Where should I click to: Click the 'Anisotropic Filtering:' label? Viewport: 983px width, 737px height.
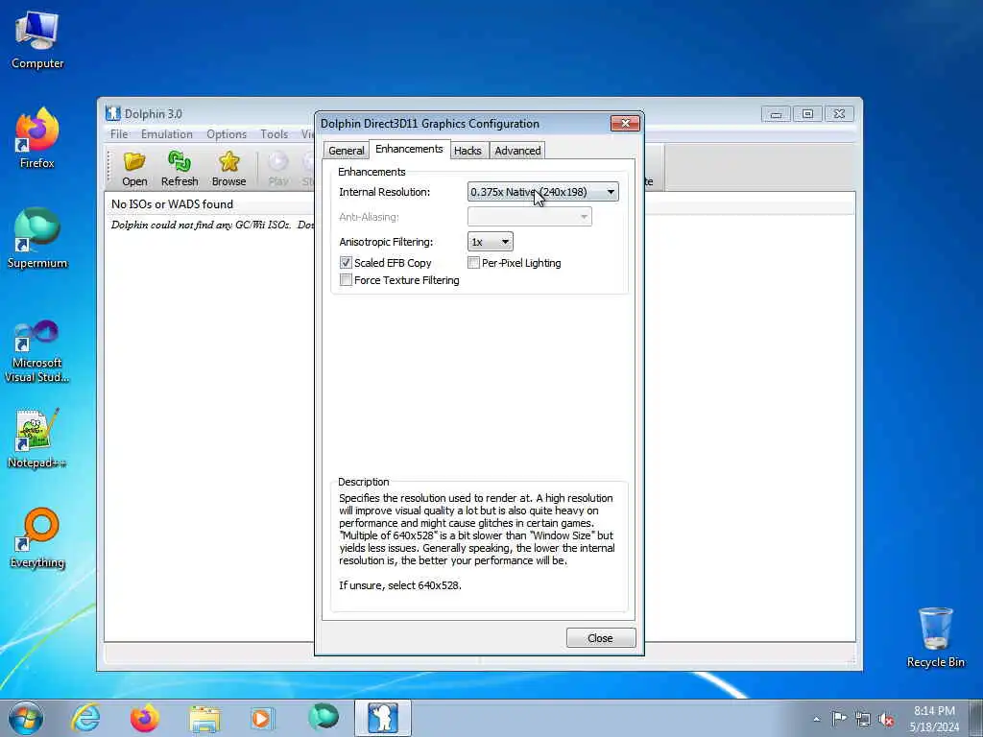pyautogui.click(x=386, y=242)
